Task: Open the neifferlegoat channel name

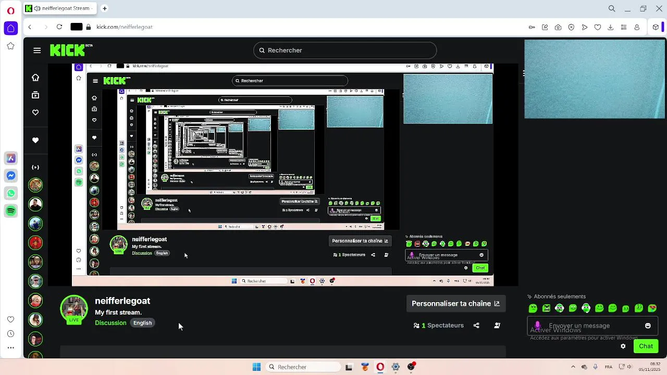Action: point(122,301)
